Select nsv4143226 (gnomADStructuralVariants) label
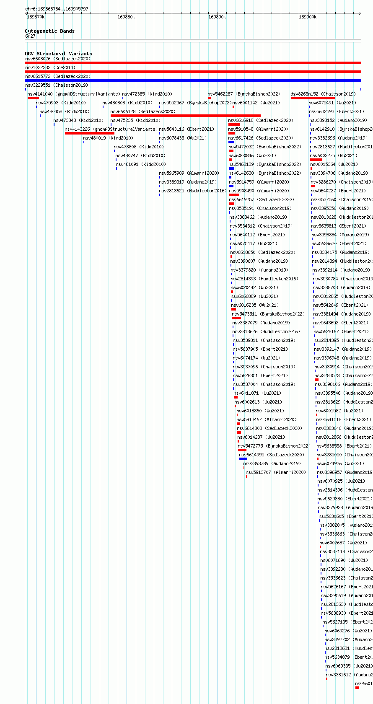The height and width of the screenshot is (704, 373). click(x=111, y=129)
